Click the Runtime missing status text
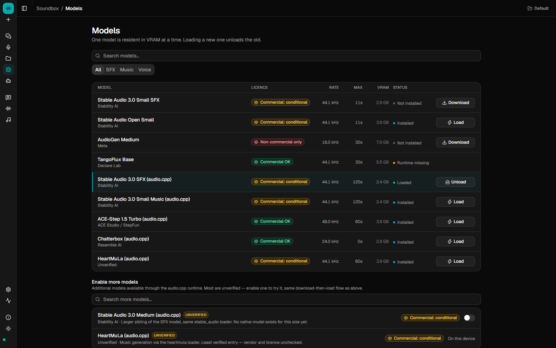Viewport: 556px width, 348px height. pos(413,163)
